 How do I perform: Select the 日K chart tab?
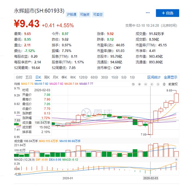38,77
